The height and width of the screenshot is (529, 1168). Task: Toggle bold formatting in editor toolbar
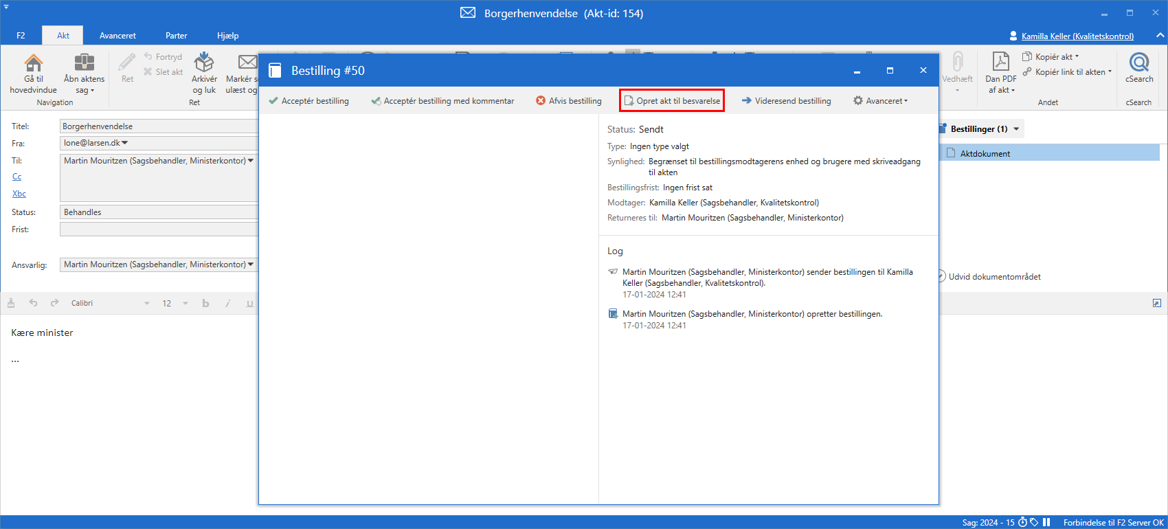coord(205,304)
